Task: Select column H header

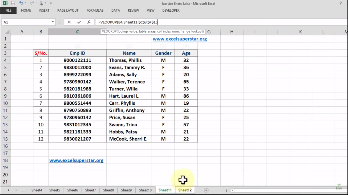Action: click(x=232, y=32)
